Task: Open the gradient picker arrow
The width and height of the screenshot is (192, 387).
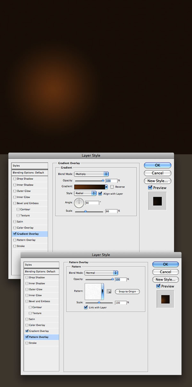Action: pyautogui.click(x=106, y=187)
